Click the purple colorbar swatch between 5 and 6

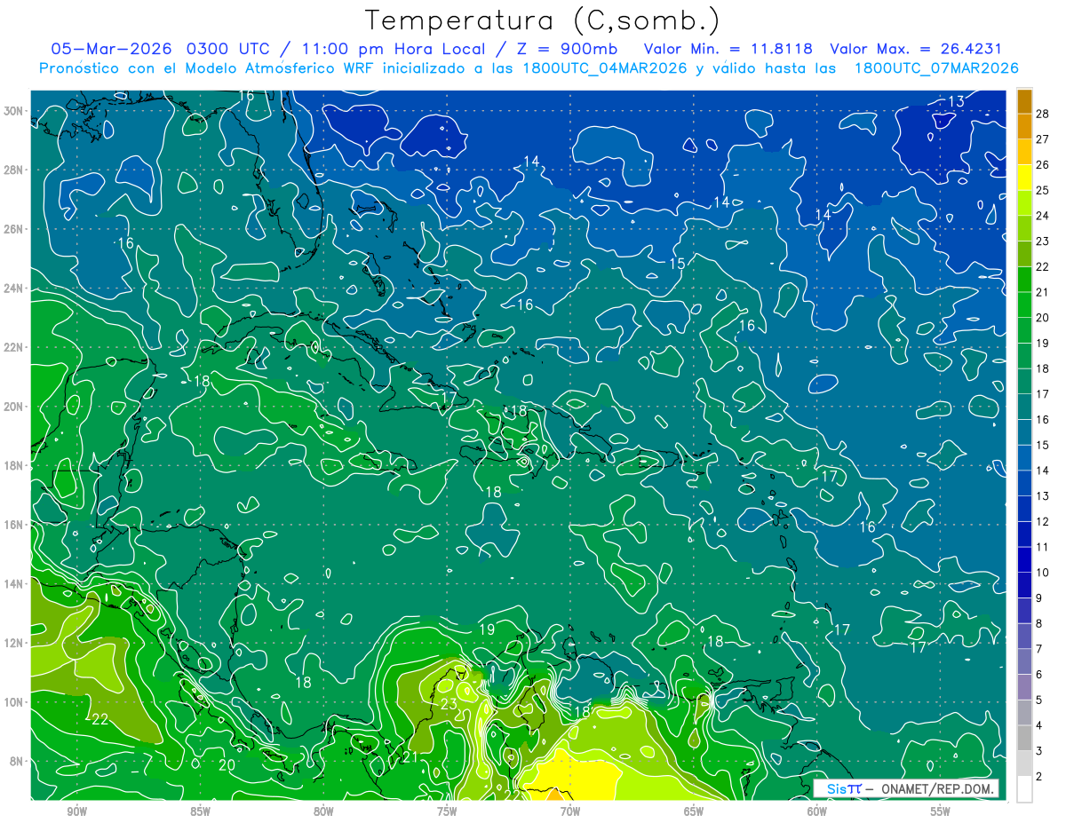[x=1024, y=687]
